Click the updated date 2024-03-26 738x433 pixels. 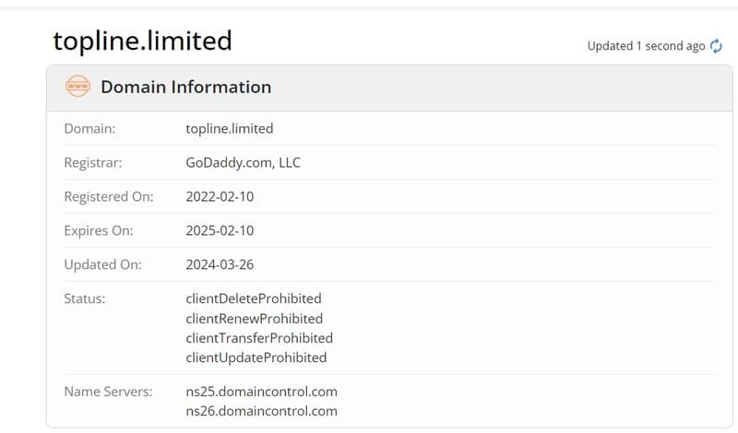click(220, 264)
